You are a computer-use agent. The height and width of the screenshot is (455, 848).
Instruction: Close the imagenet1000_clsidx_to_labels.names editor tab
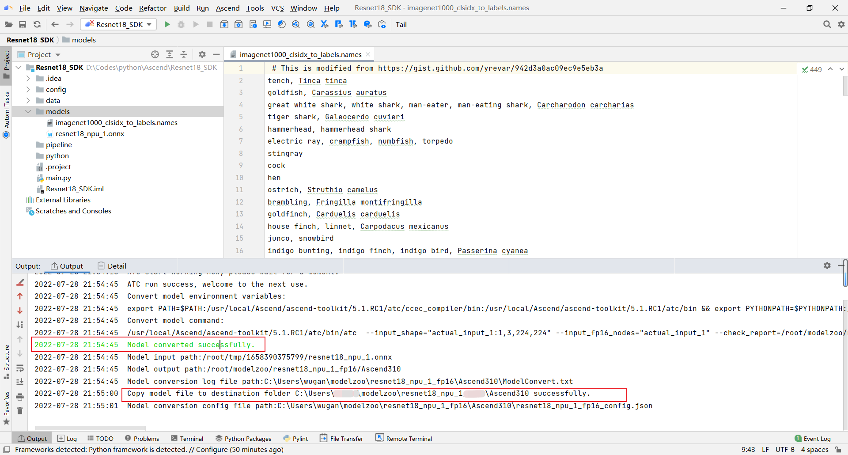point(368,54)
